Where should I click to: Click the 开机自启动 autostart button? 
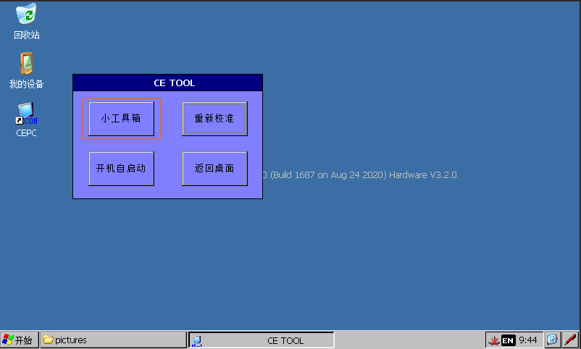[121, 169]
